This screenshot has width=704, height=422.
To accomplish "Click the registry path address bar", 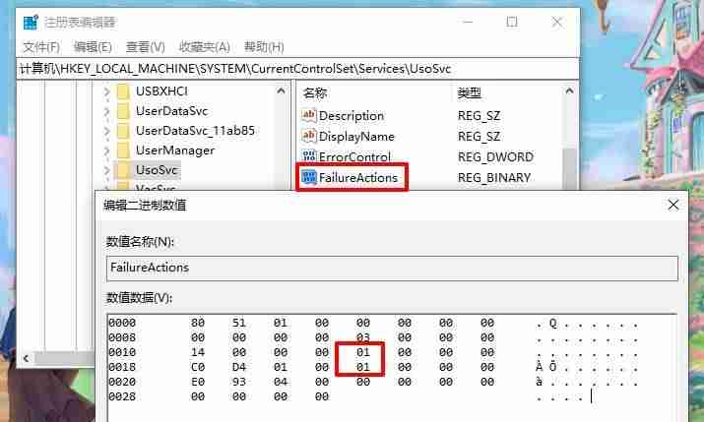I will (x=297, y=69).
